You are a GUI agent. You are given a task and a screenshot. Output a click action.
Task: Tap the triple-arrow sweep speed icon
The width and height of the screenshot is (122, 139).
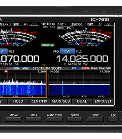(x=9, y=68)
